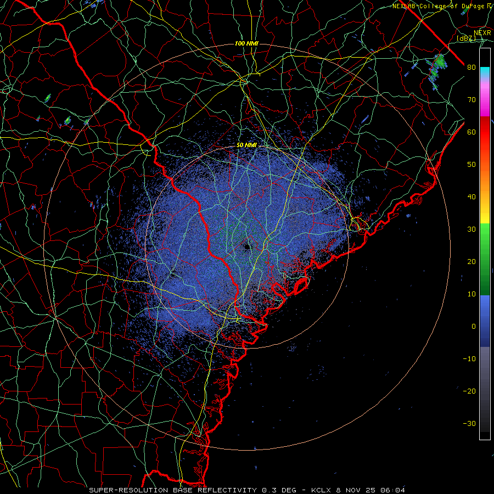
Task: Click the -10 value on the dBZ scale
Action: (469, 359)
